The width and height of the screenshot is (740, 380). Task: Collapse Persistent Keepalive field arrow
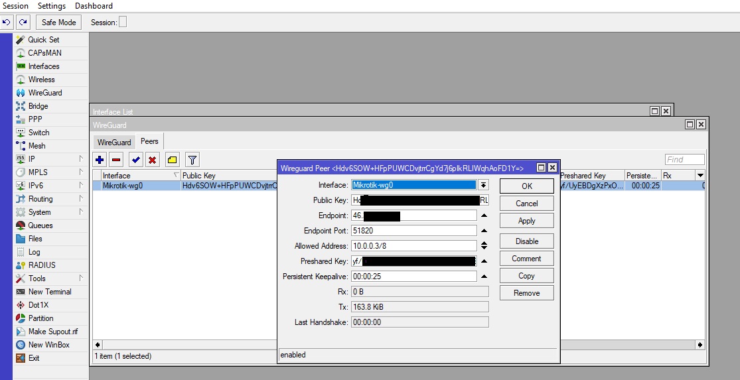click(484, 277)
